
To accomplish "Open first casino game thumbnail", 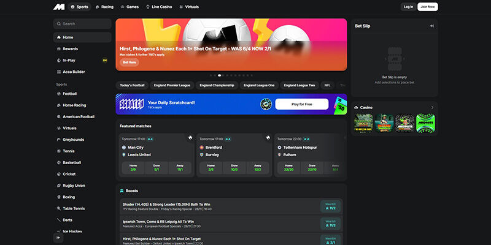I will coord(363,123).
